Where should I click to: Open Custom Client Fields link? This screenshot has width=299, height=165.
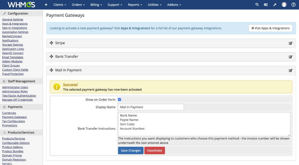click(x=15, y=70)
